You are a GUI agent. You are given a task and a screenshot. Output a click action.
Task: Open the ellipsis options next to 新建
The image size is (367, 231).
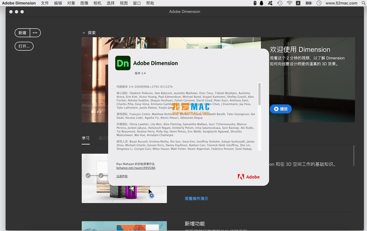pos(35,33)
